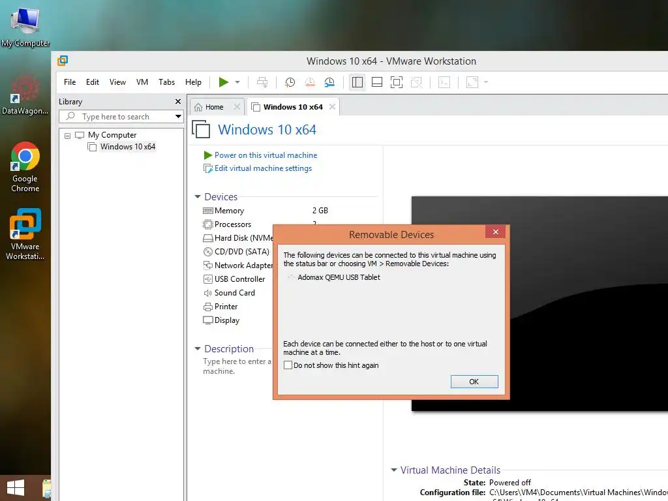Open My Computer desktop icon
This screenshot has width=668, height=501.
pos(25,26)
